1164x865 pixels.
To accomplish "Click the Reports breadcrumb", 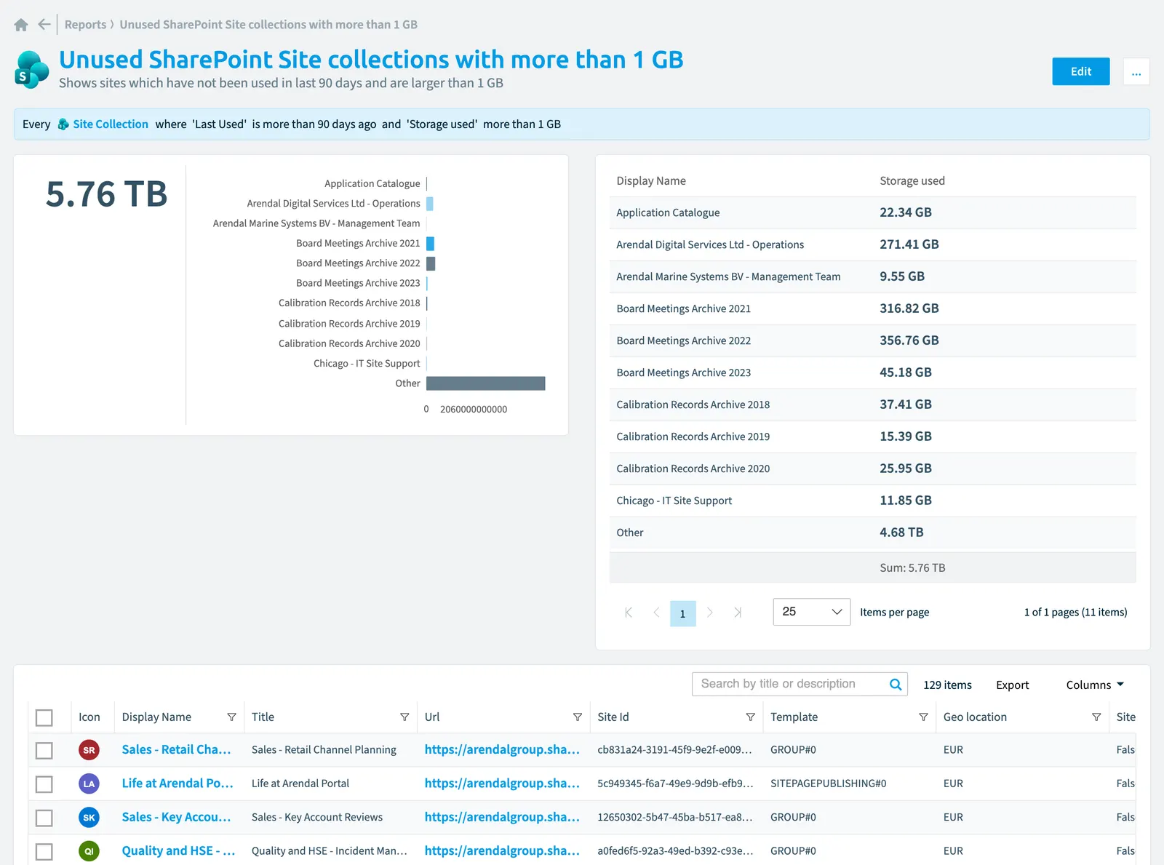I will point(85,25).
